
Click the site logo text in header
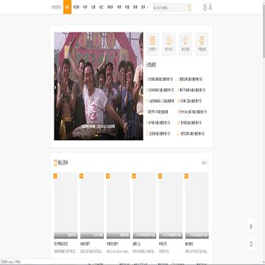click(x=56, y=7)
